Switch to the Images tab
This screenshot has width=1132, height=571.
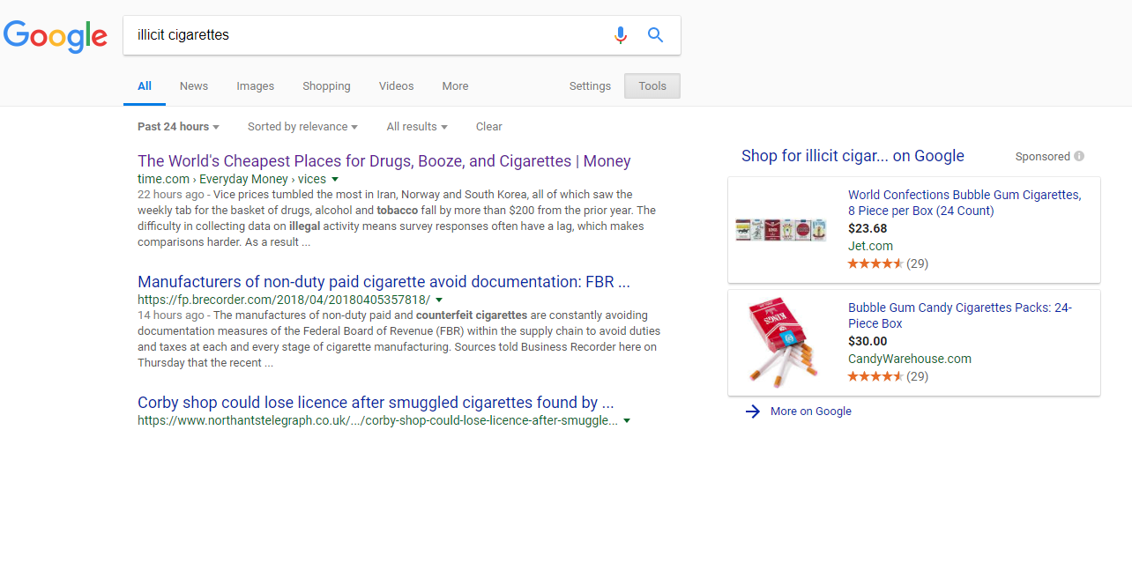click(x=255, y=86)
